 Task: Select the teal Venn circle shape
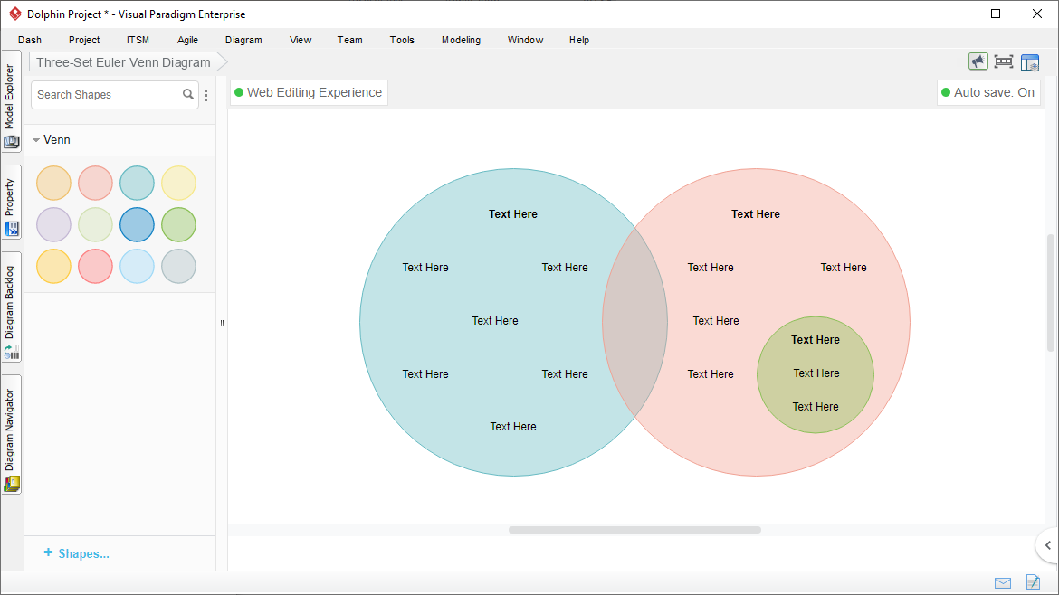click(x=137, y=183)
